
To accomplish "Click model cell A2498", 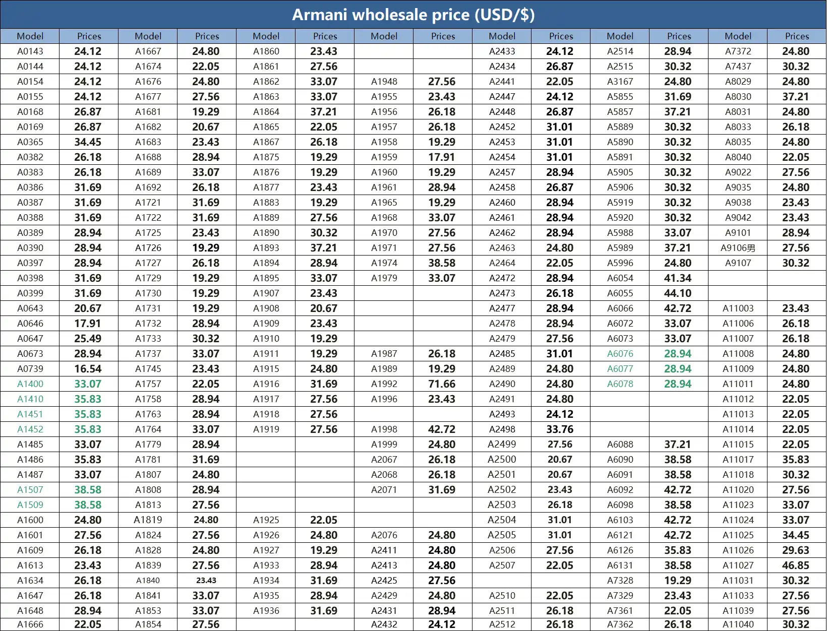I will (x=502, y=429).
